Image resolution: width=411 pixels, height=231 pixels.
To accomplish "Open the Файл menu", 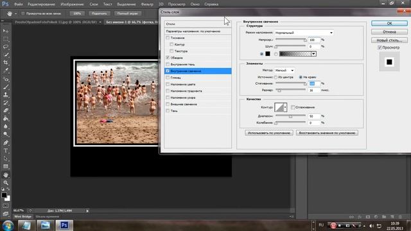I will [19, 4].
